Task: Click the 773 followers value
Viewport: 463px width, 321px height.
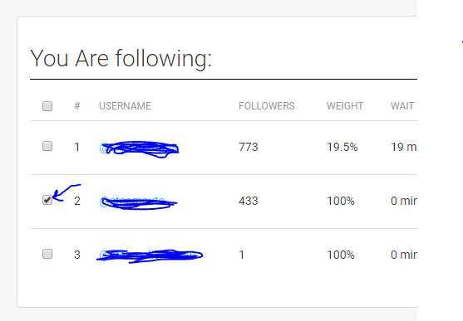Action: (249, 147)
